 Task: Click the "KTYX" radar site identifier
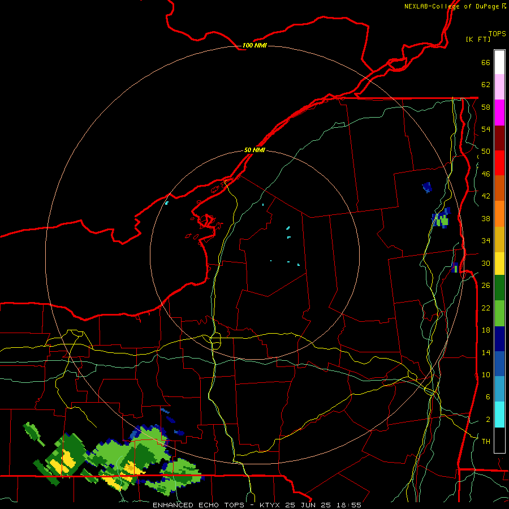[270, 505]
